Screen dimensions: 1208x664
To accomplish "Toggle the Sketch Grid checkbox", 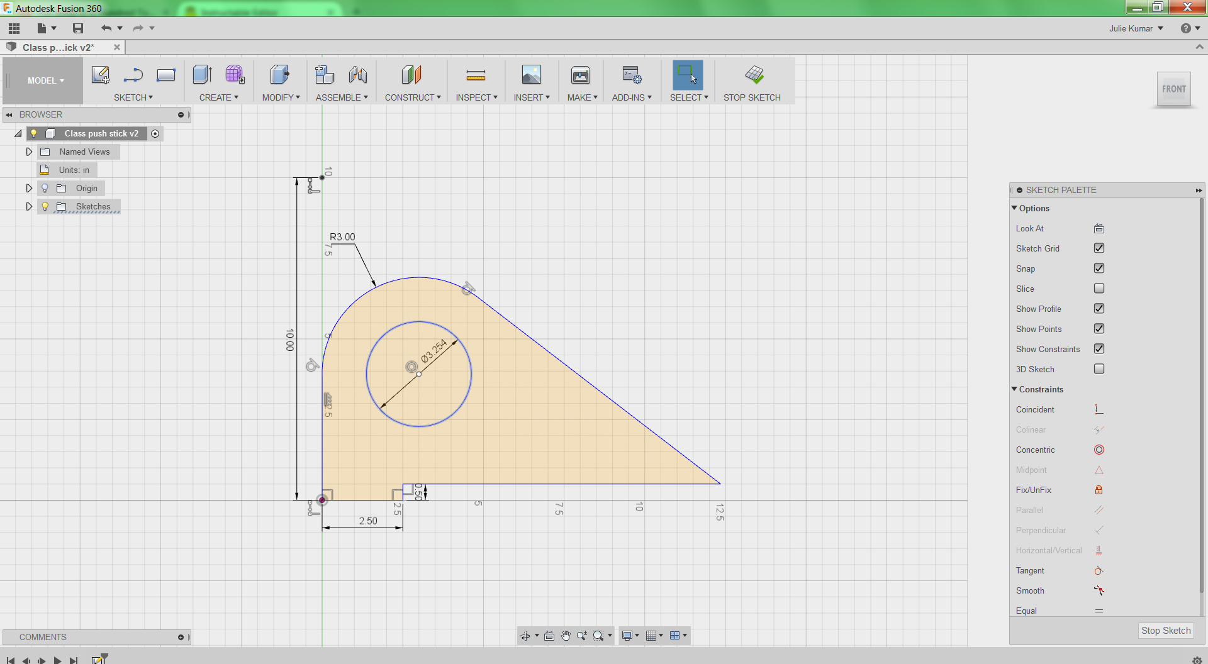I will coord(1099,248).
